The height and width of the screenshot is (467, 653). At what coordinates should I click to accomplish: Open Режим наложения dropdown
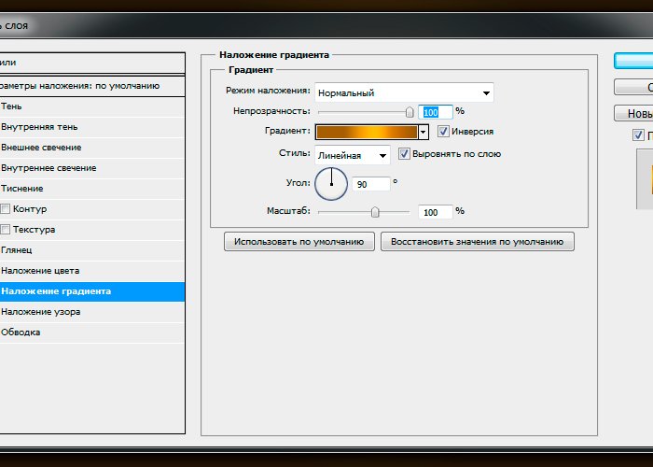coord(403,92)
